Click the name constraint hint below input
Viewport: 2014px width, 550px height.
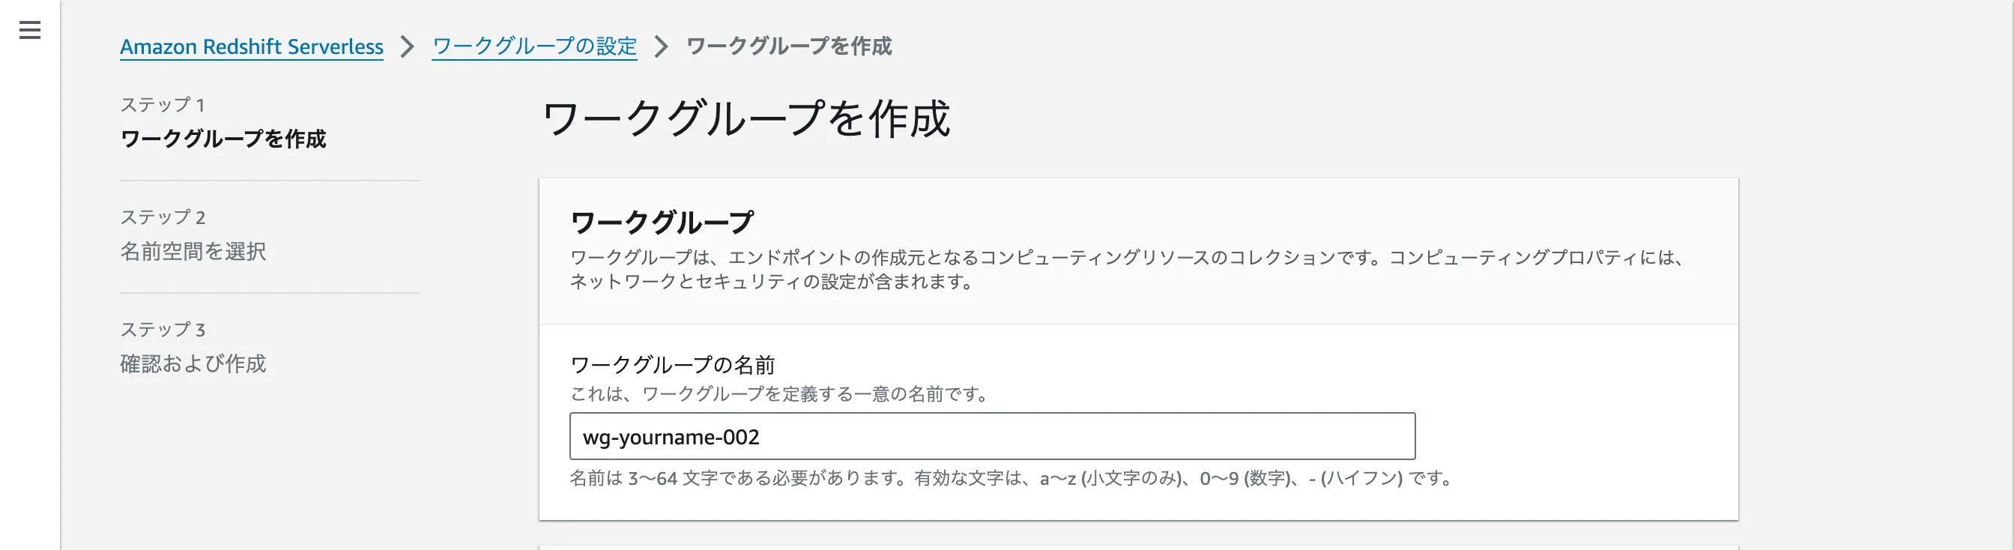1010,478
